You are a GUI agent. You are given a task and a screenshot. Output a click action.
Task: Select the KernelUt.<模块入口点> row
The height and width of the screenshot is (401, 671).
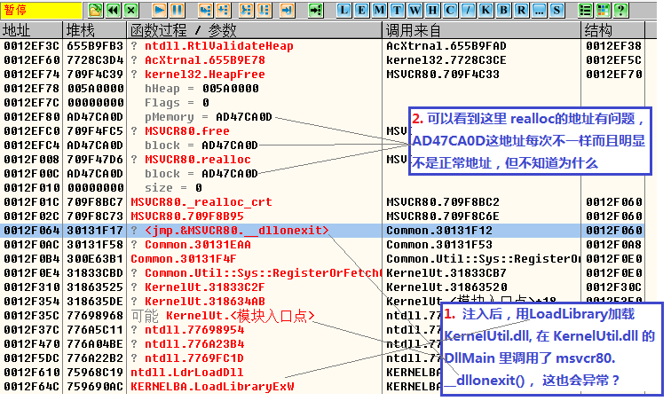tap(322, 316)
